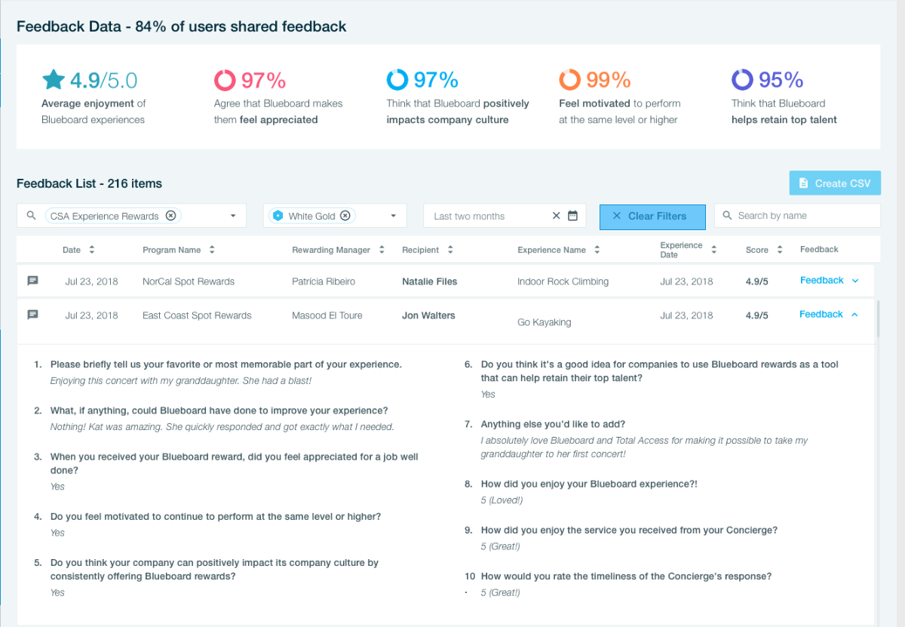
Task: Open the program filter dropdown arrow
Action: pos(234,216)
